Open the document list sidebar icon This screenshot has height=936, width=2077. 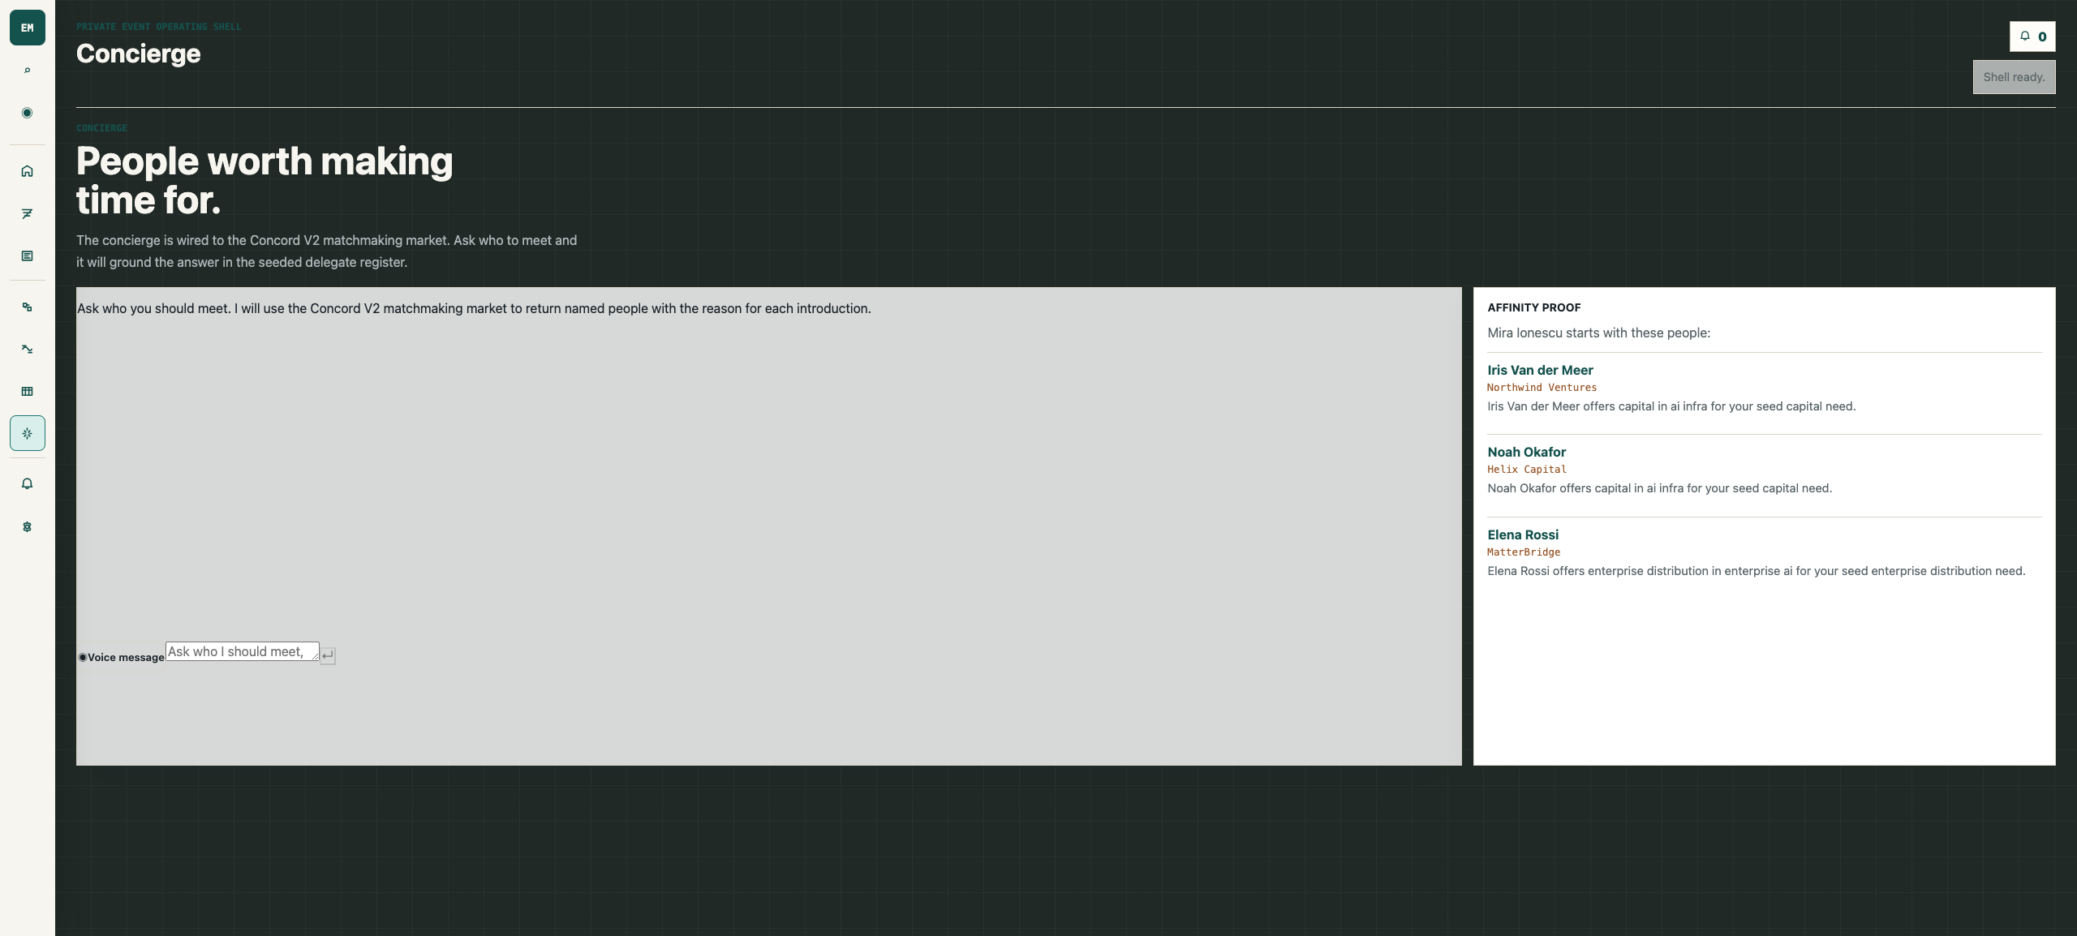[x=27, y=255]
